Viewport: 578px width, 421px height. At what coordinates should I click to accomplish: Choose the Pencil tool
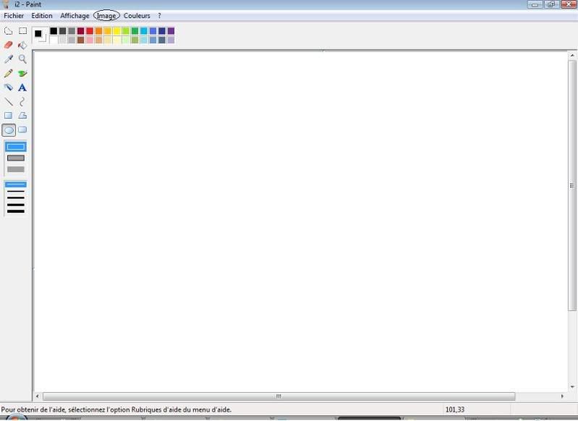(x=8, y=73)
